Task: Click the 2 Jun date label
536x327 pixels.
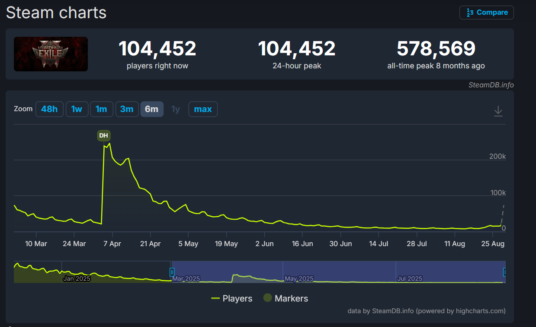Action: click(264, 244)
